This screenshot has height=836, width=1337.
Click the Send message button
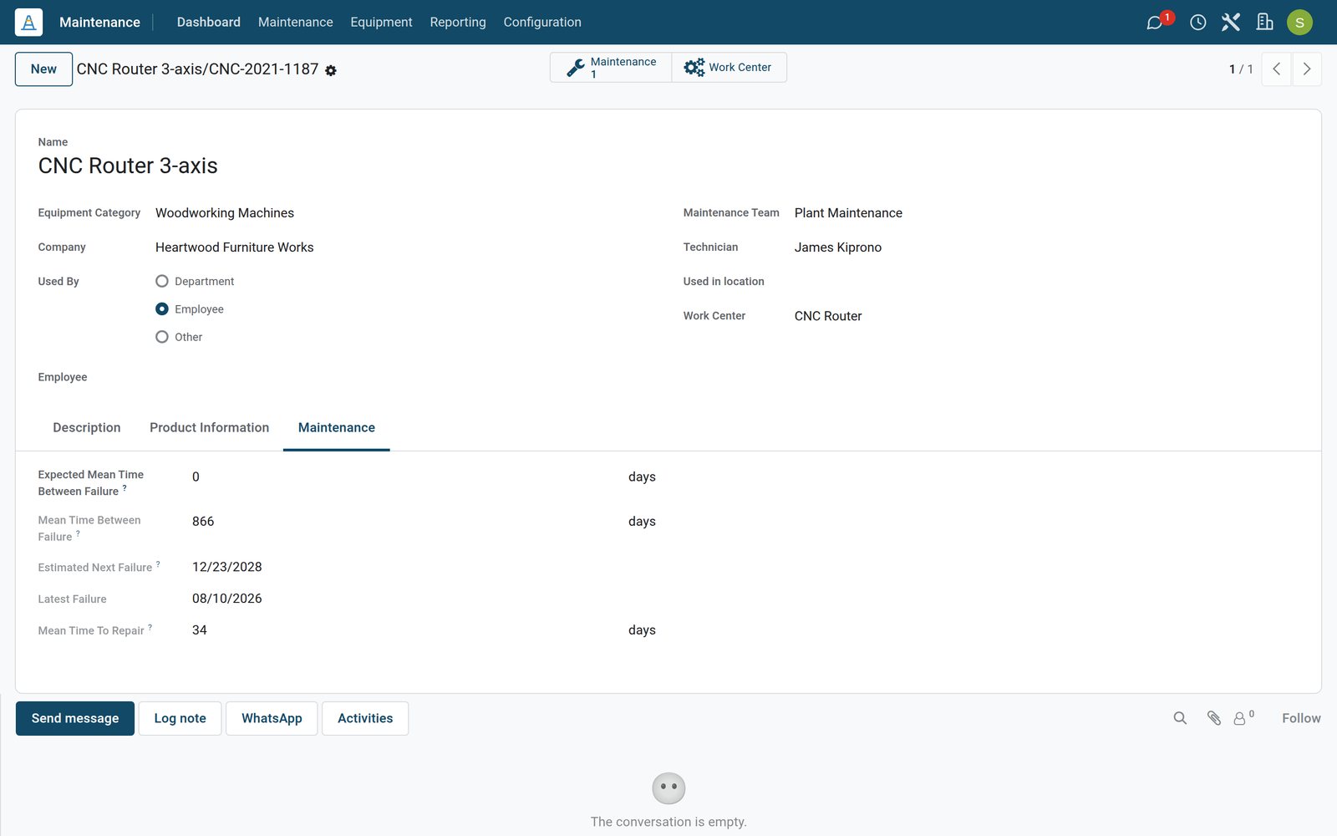[75, 718]
